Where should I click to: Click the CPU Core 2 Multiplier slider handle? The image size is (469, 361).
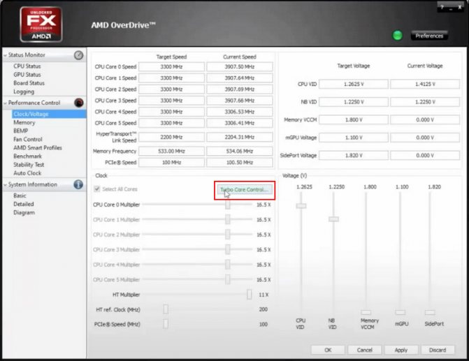[x=228, y=235]
